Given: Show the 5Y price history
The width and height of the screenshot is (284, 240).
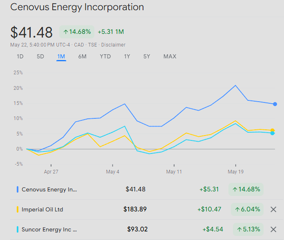Looking at the screenshot, I should pyautogui.click(x=147, y=56).
